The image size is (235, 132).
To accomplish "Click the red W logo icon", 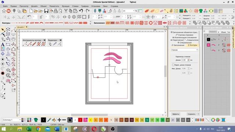I will pyautogui.click(x=8, y=11).
